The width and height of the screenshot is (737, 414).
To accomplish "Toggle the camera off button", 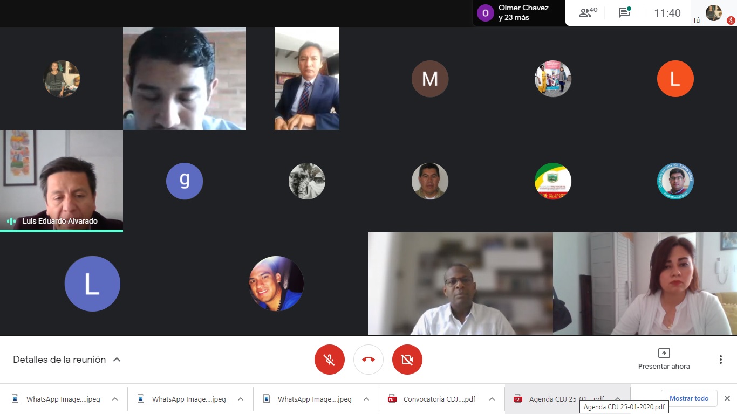I will click(407, 360).
